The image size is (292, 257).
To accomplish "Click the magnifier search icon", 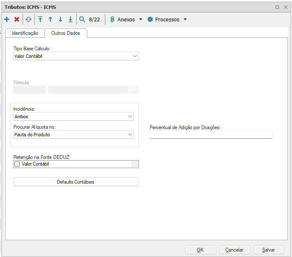I will pos(82,19).
